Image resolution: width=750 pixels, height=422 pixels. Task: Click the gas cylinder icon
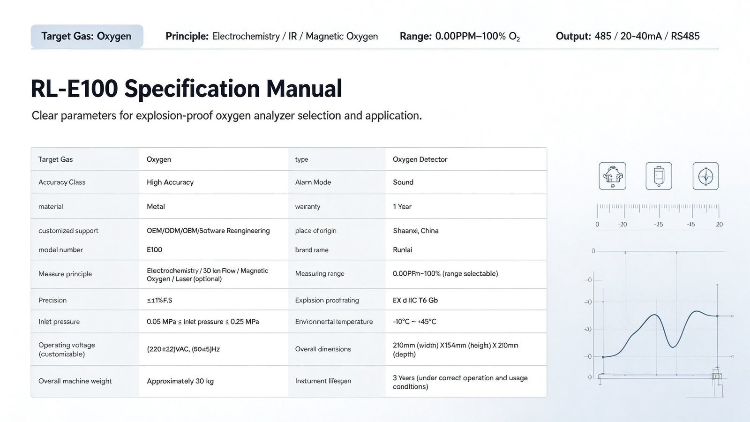pyautogui.click(x=659, y=176)
